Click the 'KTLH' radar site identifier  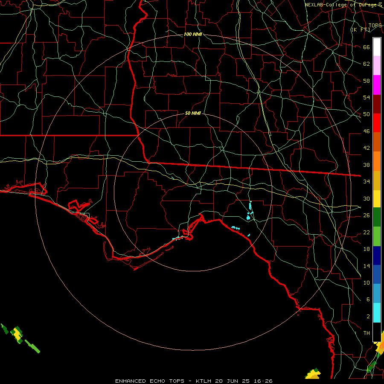(204, 381)
